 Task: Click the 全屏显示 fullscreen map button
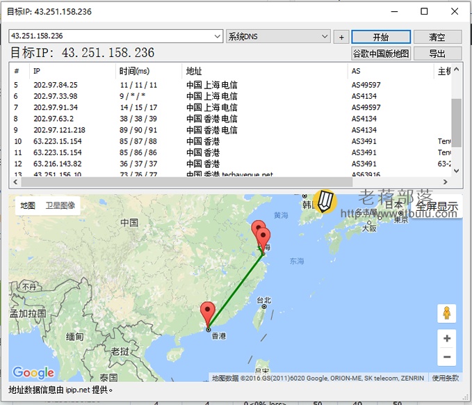tap(437, 207)
